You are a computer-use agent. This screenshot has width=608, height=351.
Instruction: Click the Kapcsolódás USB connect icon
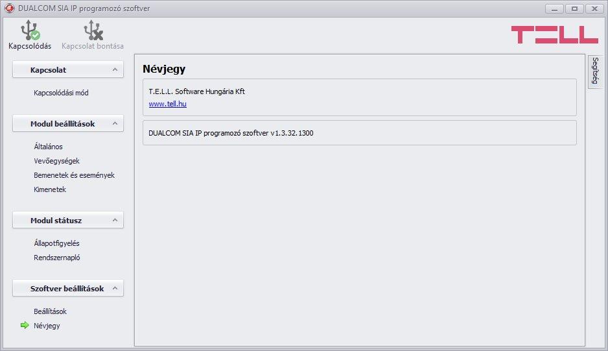(x=30, y=30)
